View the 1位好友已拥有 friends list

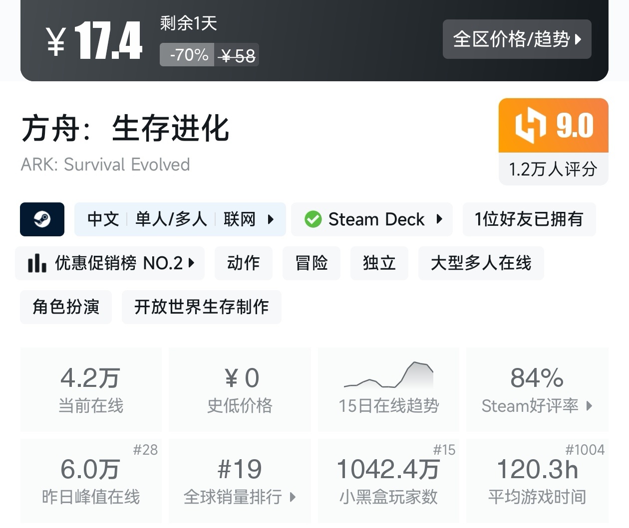pyautogui.click(x=529, y=219)
